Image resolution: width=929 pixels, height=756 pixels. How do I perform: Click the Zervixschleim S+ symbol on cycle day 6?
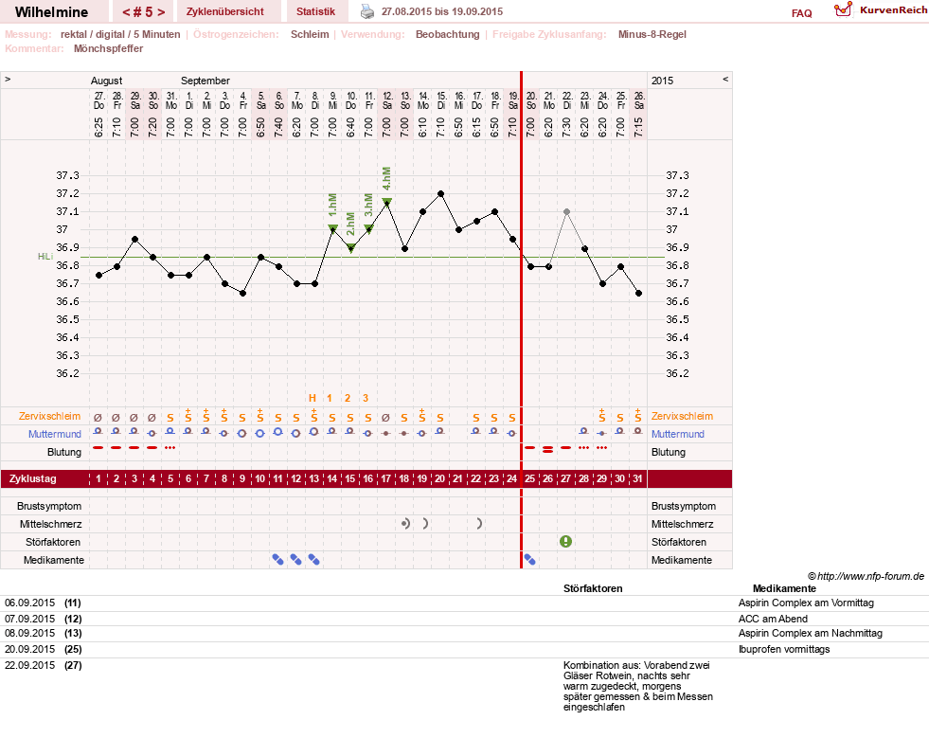(x=188, y=415)
